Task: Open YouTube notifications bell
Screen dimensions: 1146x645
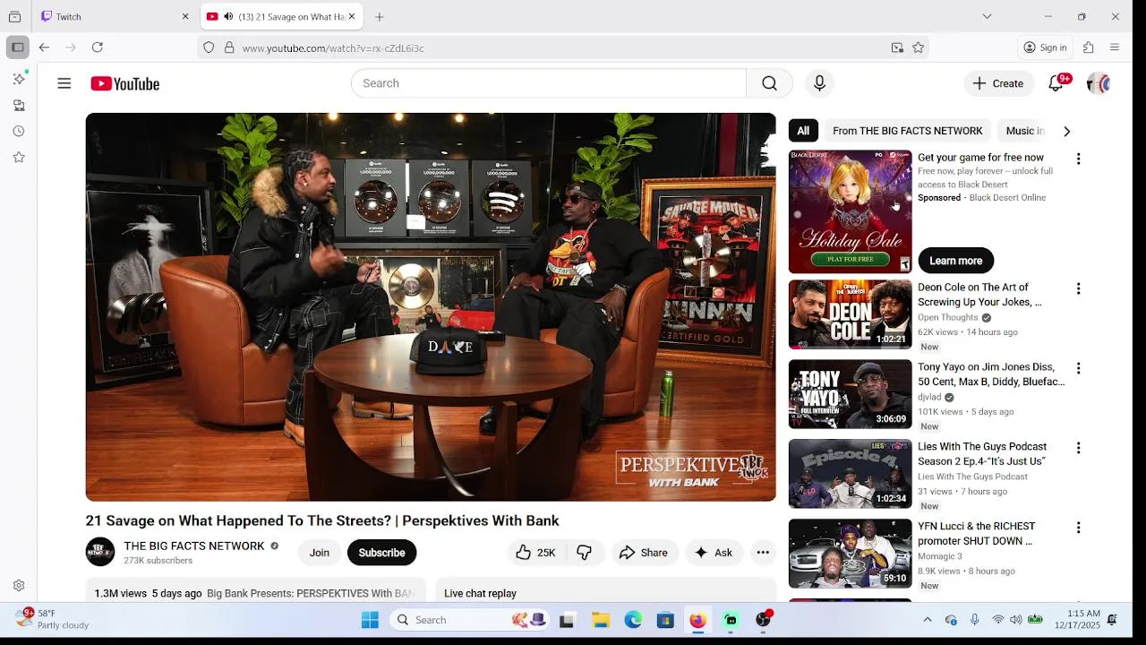Action: [x=1056, y=83]
